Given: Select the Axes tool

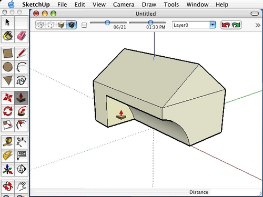Looking at the screenshot, I should [x=8, y=169].
